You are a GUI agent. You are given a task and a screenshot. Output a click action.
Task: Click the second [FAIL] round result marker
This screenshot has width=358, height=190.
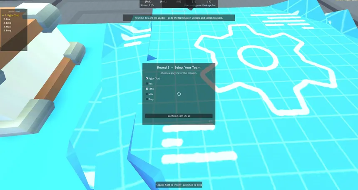coord(164,2)
